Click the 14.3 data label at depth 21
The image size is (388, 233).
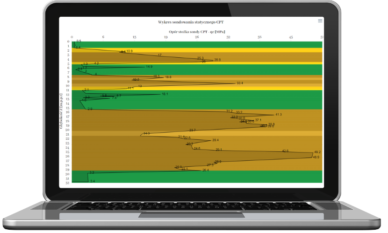146,134
